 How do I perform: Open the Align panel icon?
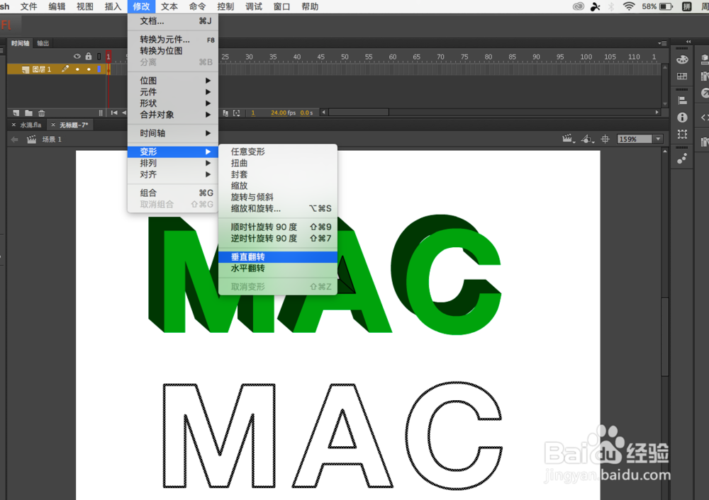point(682,101)
